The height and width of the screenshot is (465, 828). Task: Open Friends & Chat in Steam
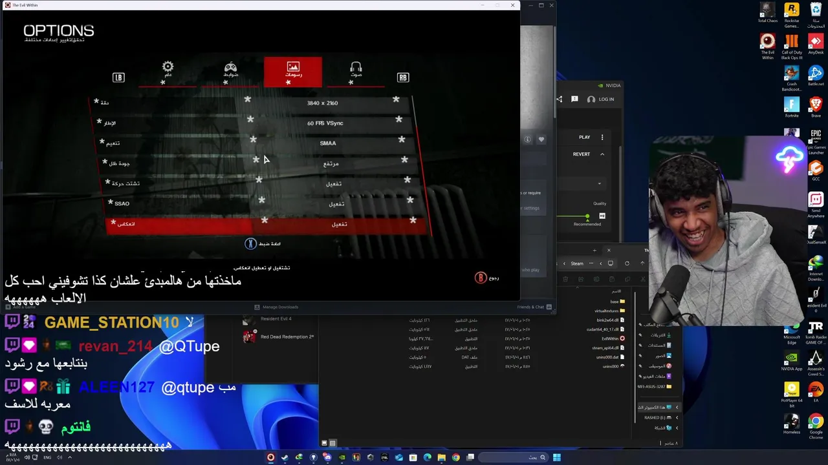coord(534,307)
